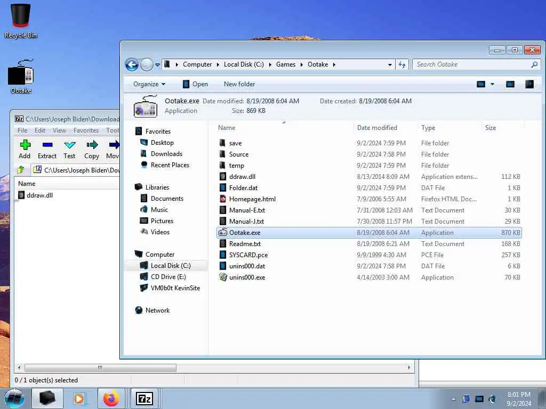Click the 7-Zip path address field

75,170
